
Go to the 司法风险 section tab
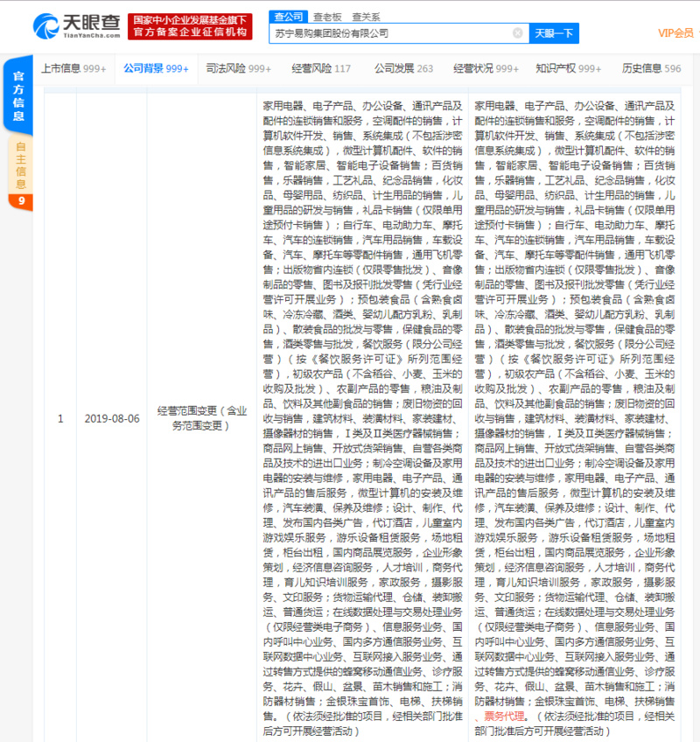point(238,68)
